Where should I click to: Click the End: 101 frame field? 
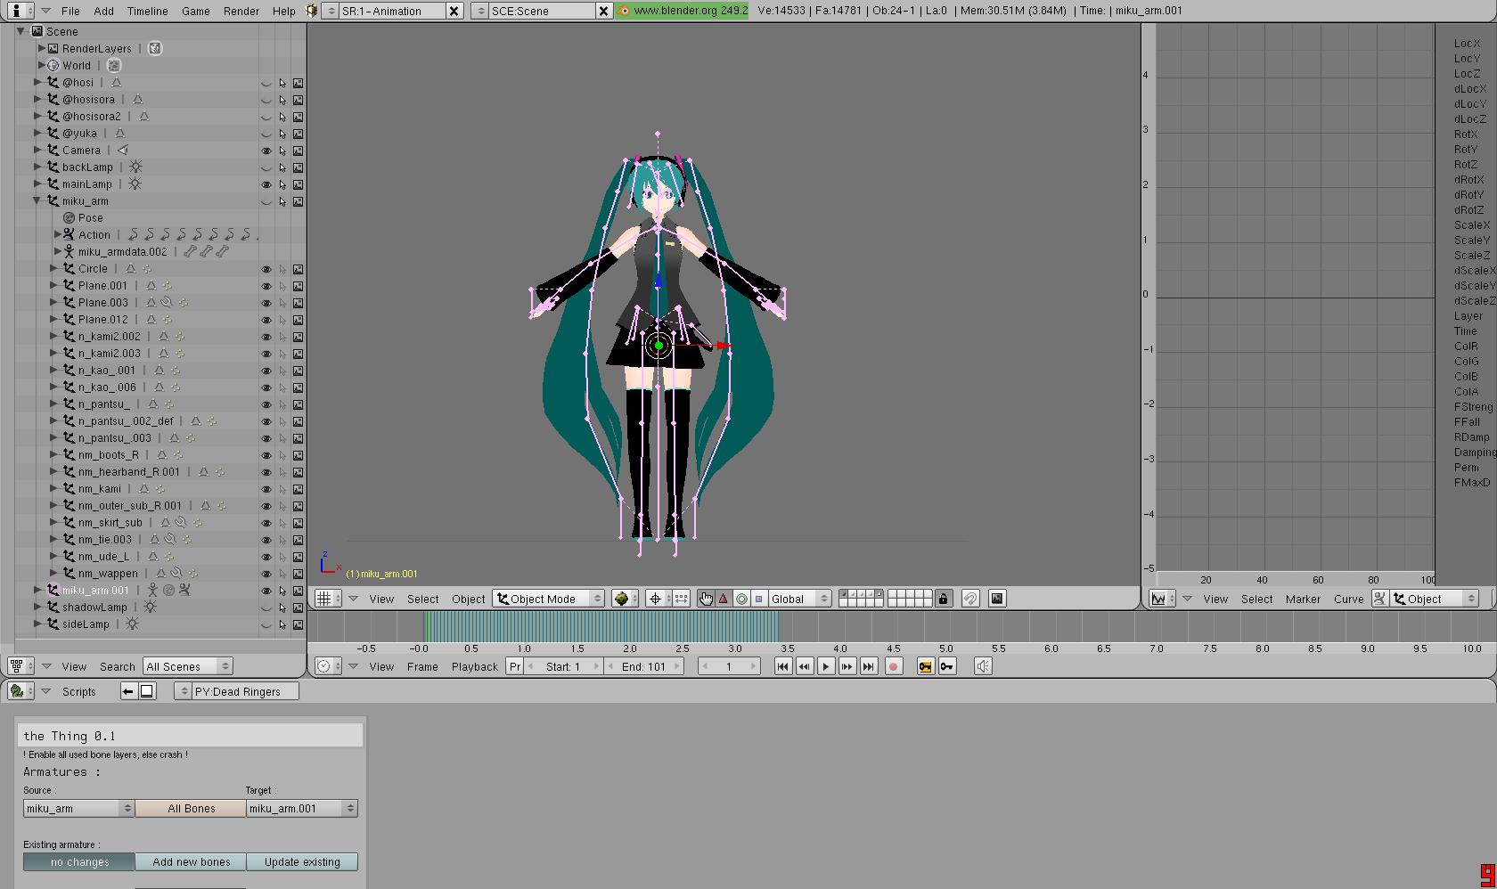click(643, 666)
